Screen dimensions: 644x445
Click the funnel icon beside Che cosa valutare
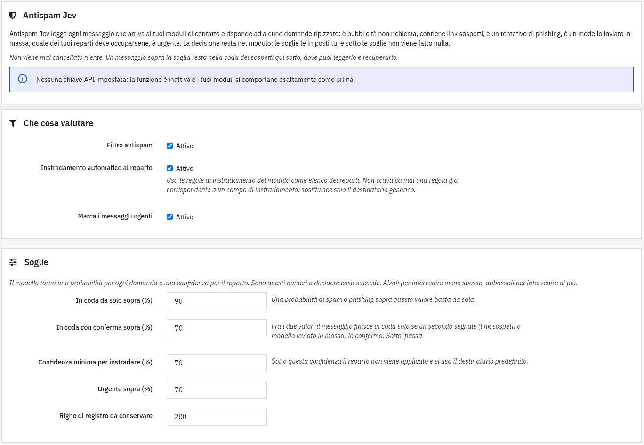13,123
